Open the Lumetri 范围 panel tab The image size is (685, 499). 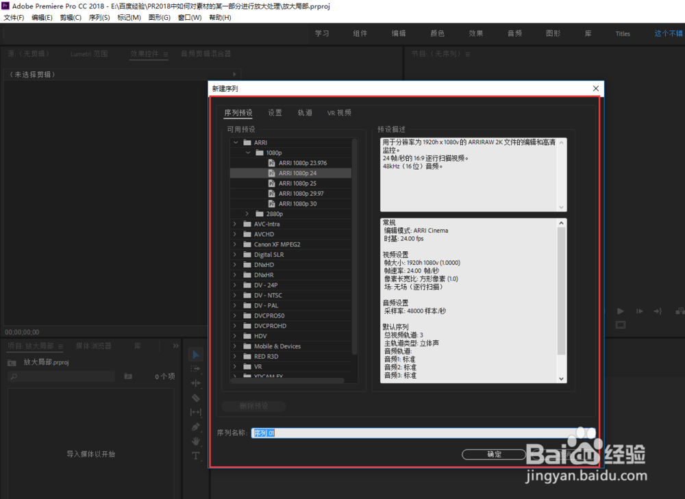pyautogui.click(x=89, y=54)
